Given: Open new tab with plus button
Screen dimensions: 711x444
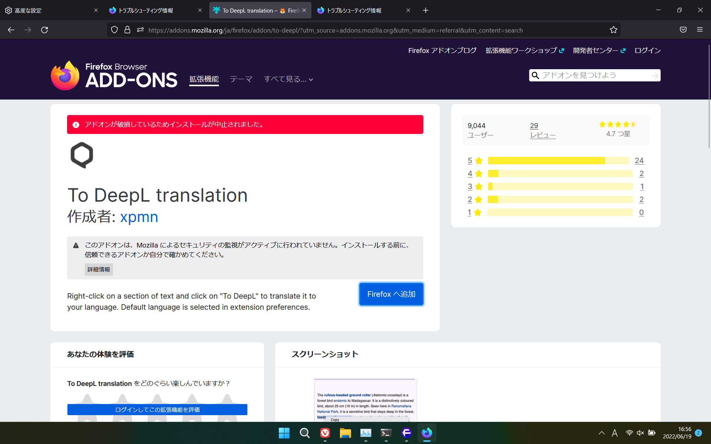Looking at the screenshot, I should click(x=425, y=10).
